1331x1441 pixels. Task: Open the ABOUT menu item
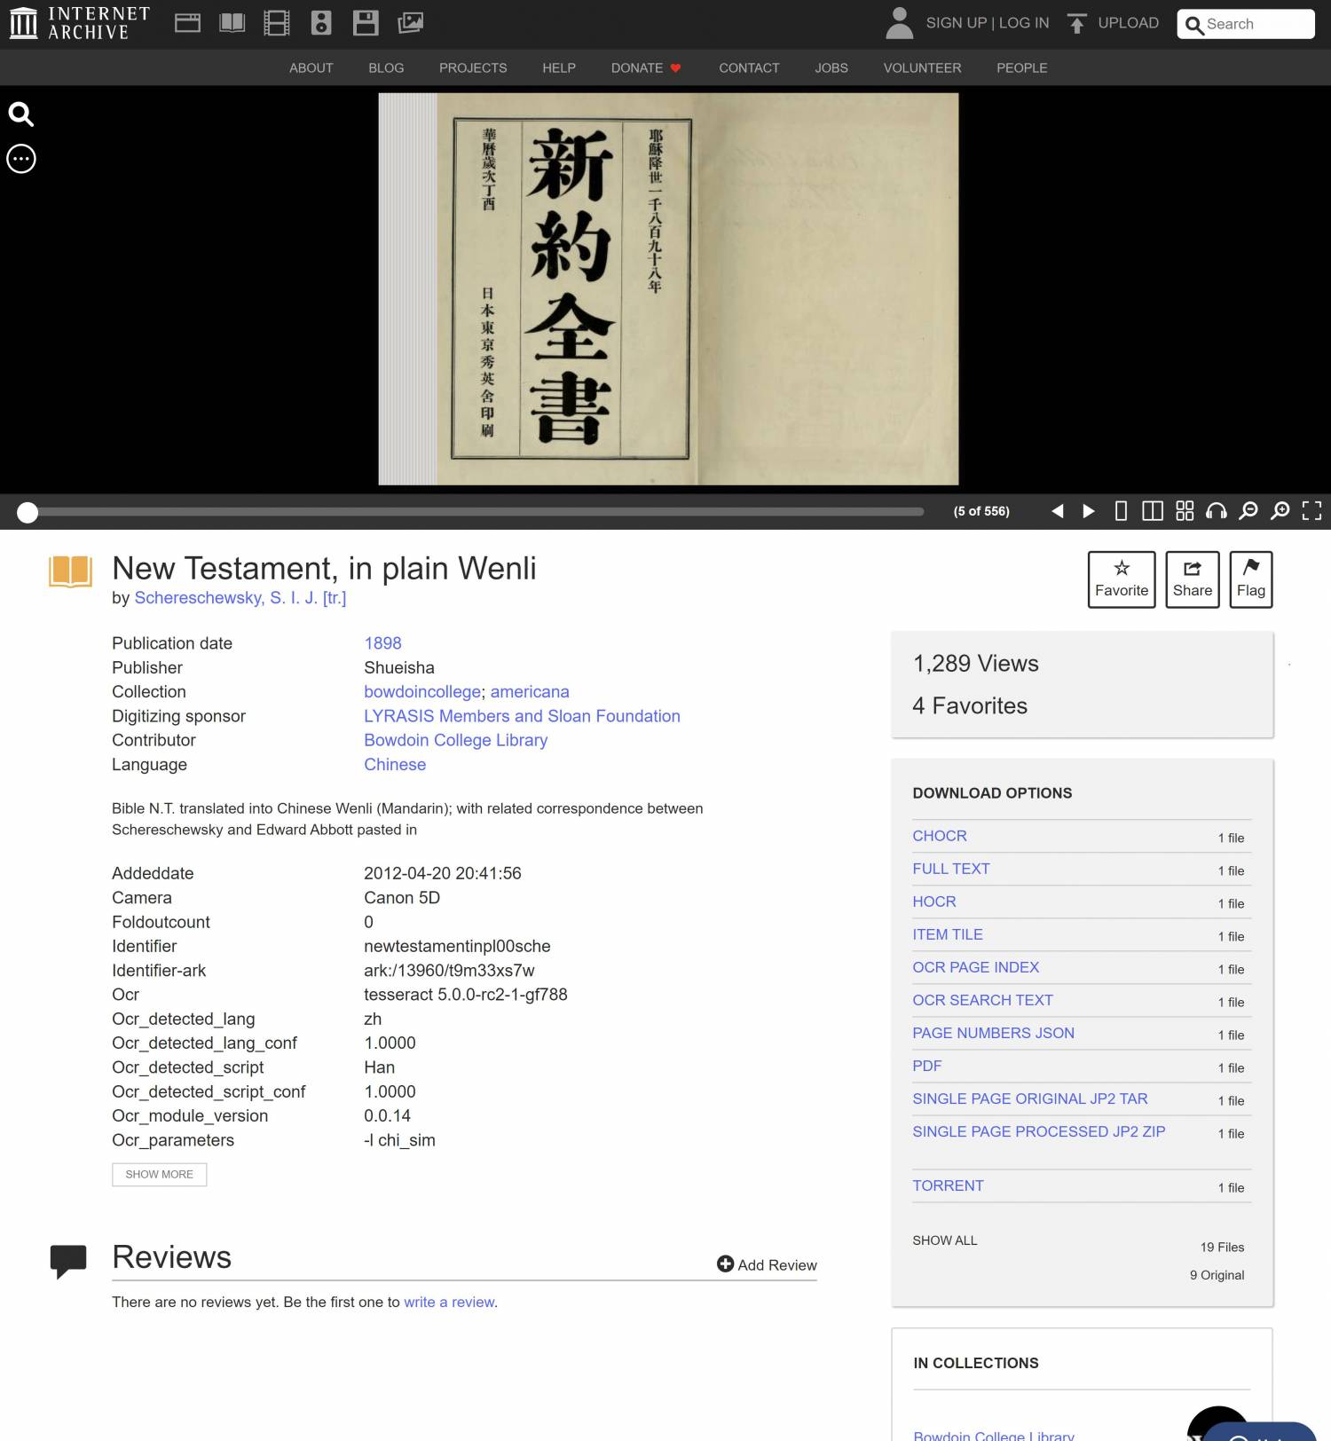tap(311, 67)
